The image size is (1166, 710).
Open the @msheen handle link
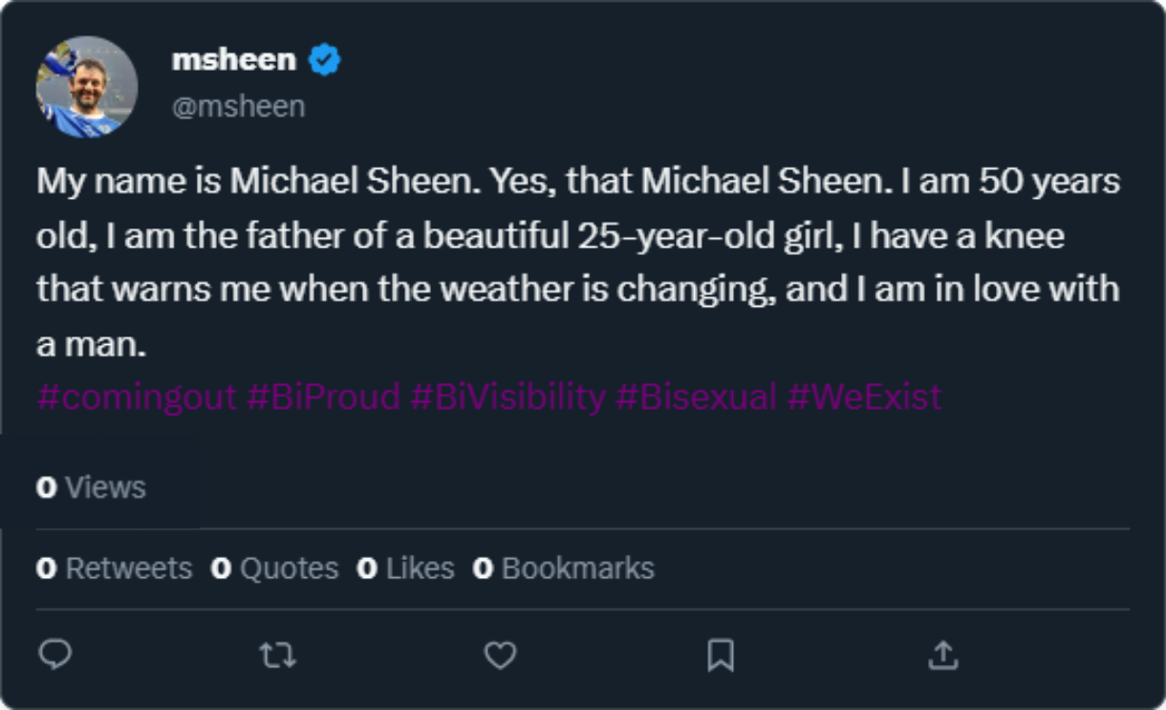238,106
